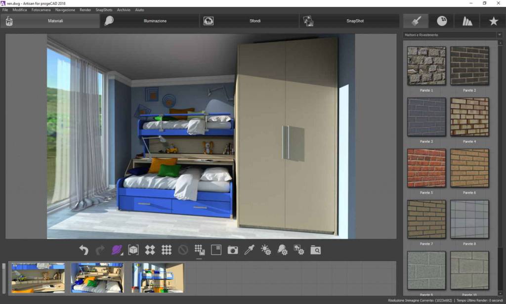
Task: Open second snapshot thumbnail of bed pillows
Action: tap(97, 278)
